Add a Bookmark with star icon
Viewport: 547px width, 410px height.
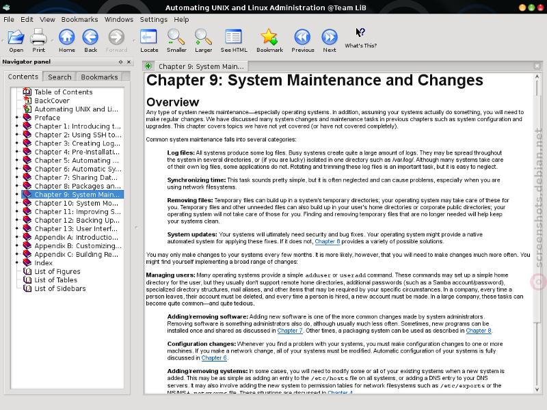pyautogui.click(x=269, y=37)
